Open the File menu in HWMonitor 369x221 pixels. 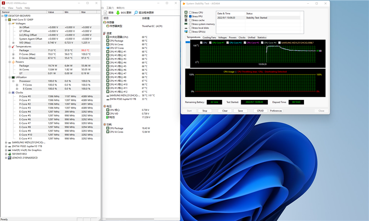click(4, 8)
